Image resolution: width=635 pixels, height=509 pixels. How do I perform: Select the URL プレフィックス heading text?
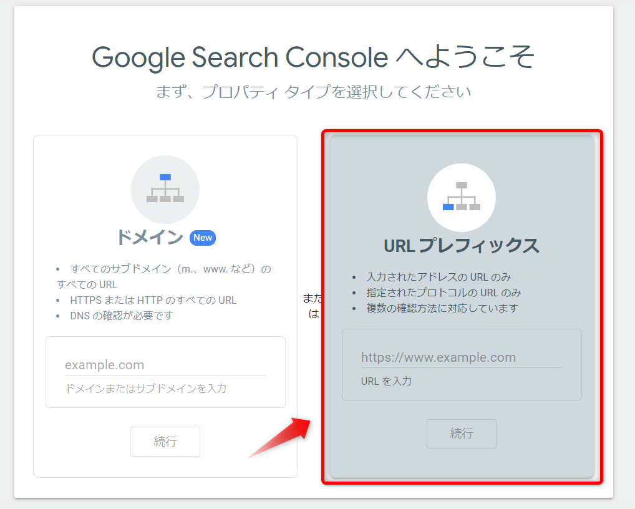461,245
